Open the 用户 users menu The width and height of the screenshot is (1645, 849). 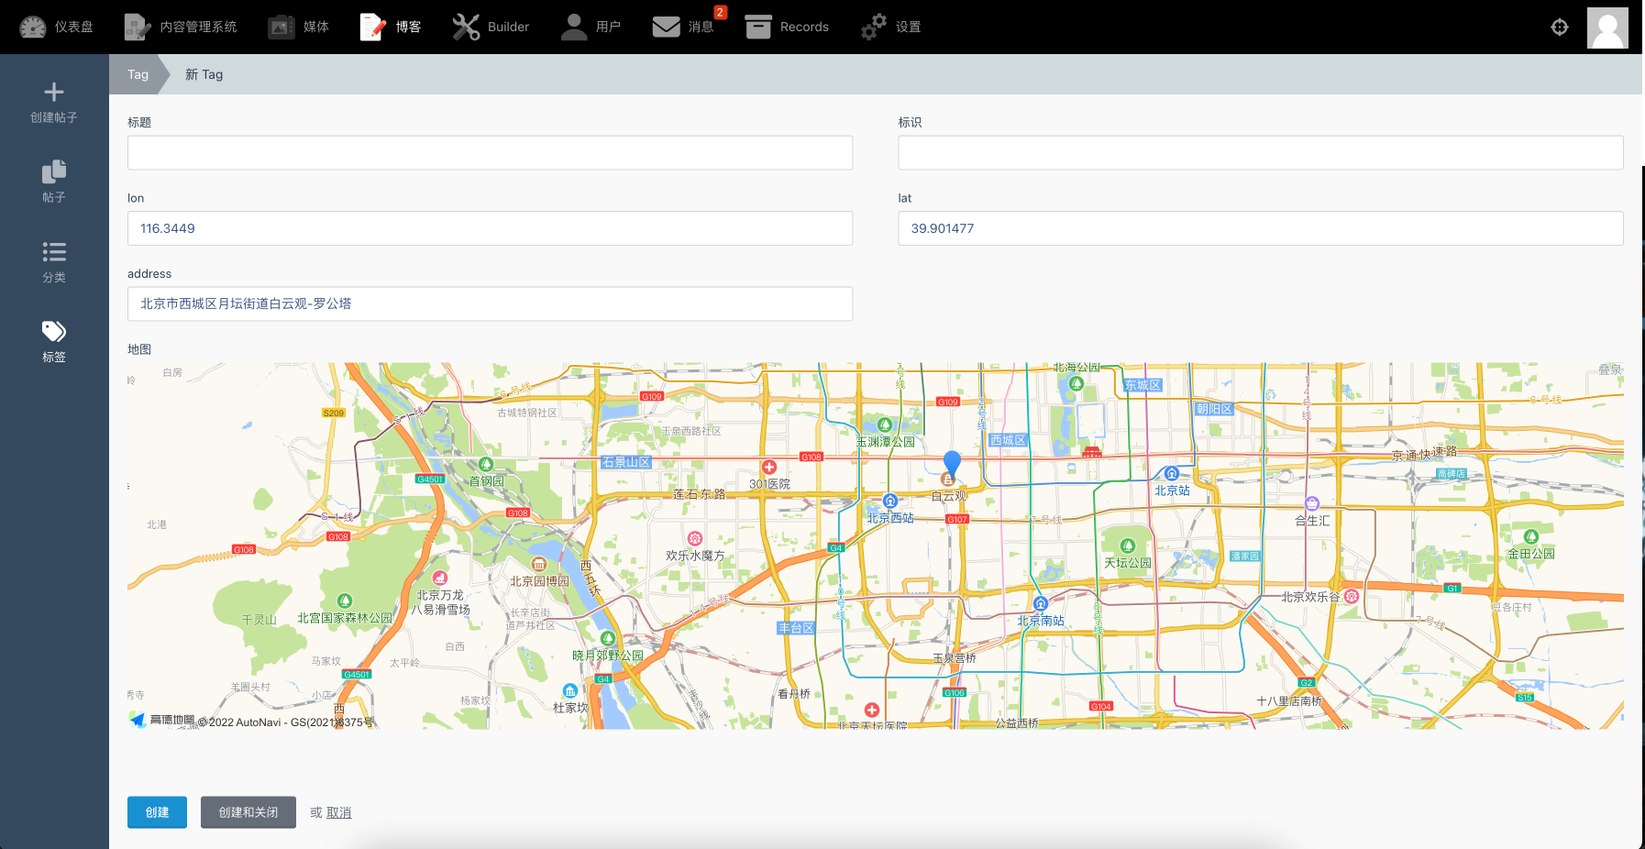pos(591,28)
